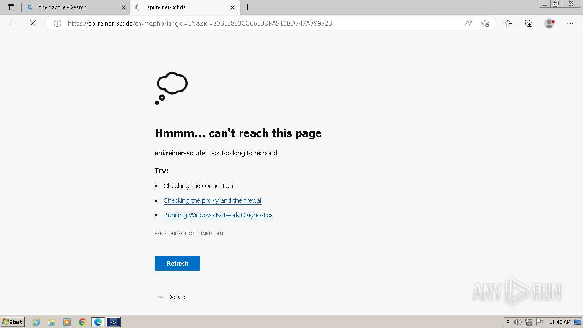Go back using the back arrow
The height and width of the screenshot is (328, 583).
click(13, 23)
